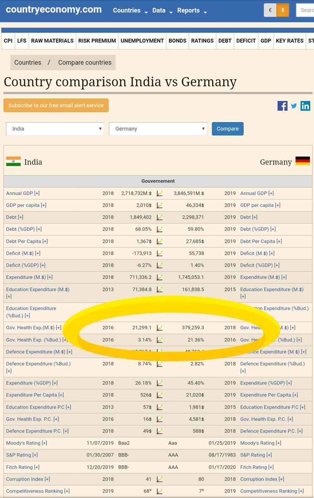Open Germany's Competitiveness Ranking [+] link

[272, 491]
